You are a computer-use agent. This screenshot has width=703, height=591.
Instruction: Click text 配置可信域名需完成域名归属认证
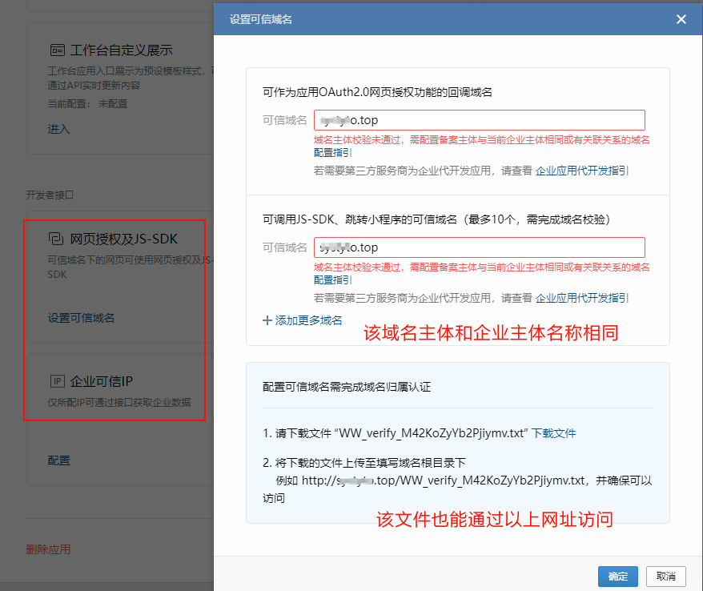[x=347, y=387]
